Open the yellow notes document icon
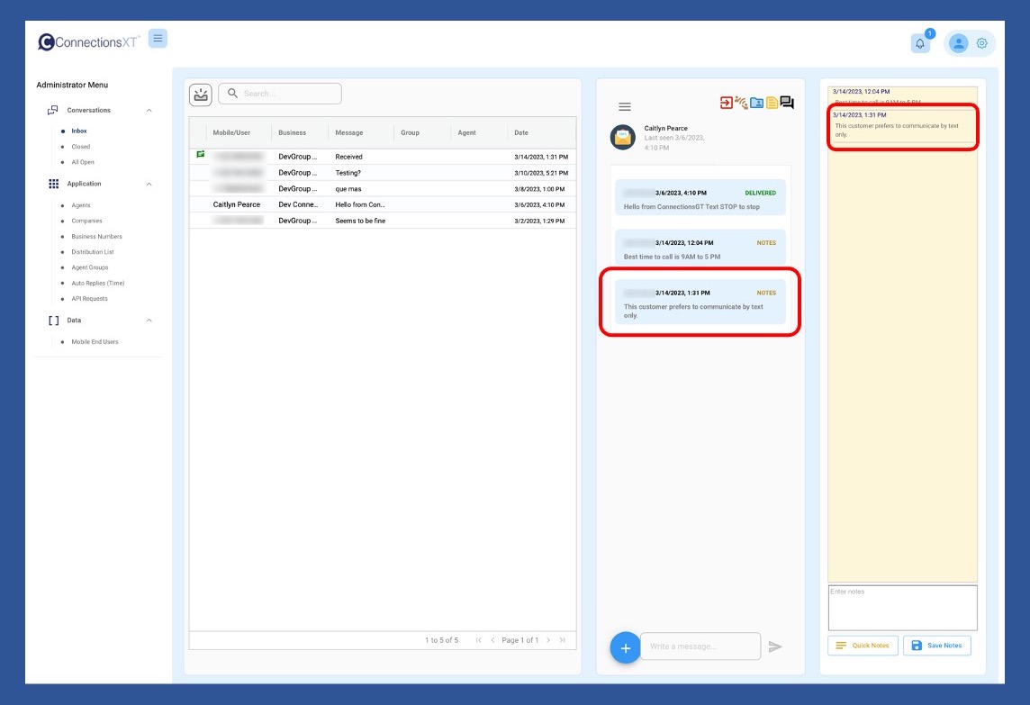 [772, 103]
